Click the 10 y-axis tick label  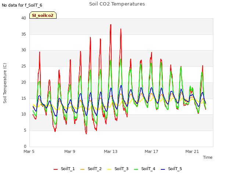23,114
